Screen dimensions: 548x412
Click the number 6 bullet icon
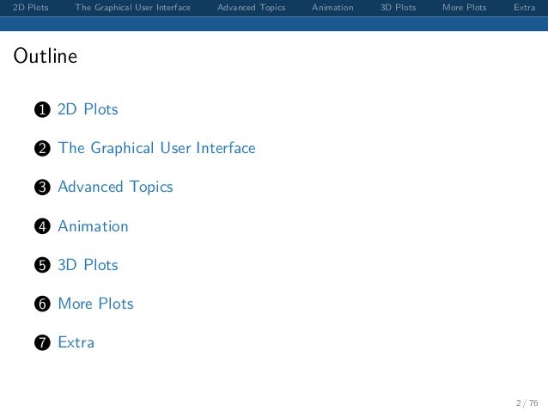tap(42, 304)
